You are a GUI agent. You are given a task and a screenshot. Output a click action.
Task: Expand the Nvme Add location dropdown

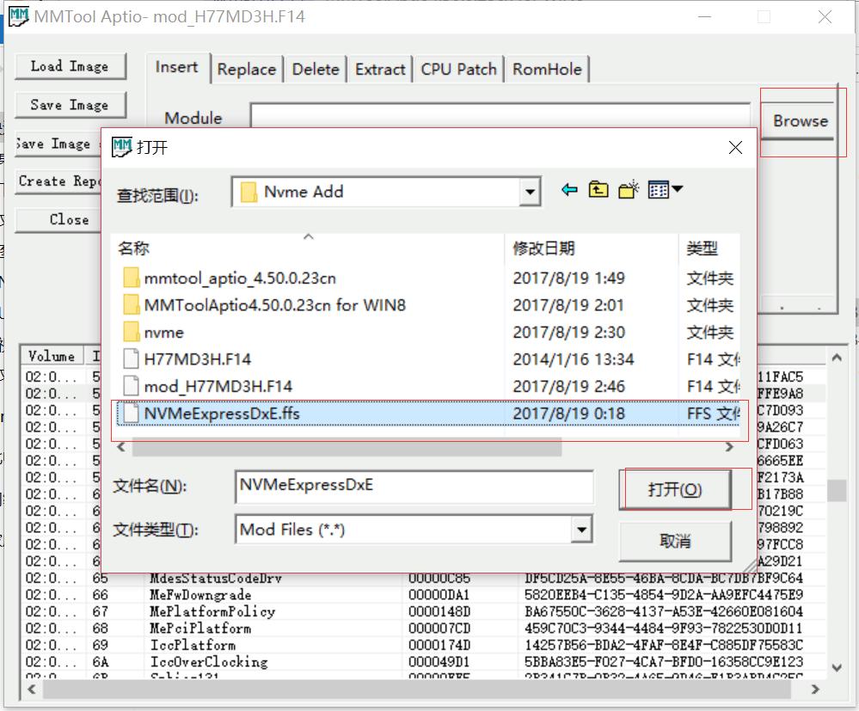pos(531,193)
